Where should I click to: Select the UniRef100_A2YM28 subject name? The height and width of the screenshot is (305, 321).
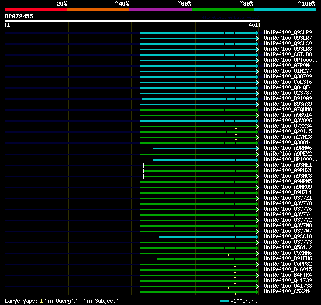[x=288, y=137]
